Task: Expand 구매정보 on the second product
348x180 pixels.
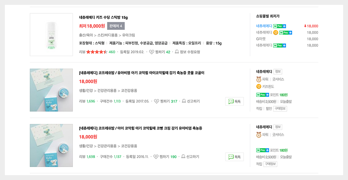Action: pyautogui.click(x=280, y=109)
